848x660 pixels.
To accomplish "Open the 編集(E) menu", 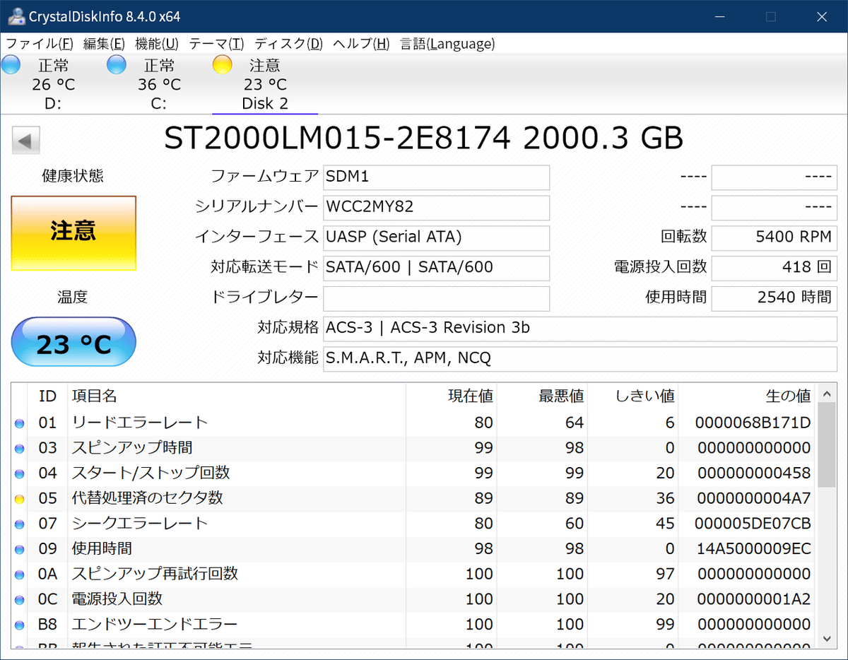I will pos(104,44).
